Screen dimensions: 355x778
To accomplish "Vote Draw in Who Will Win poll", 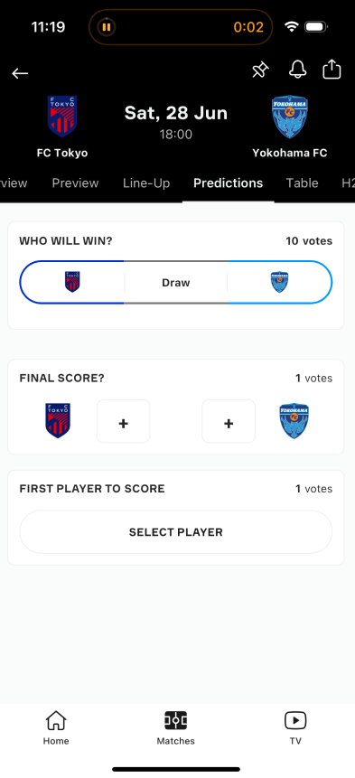I will [176, 282].
